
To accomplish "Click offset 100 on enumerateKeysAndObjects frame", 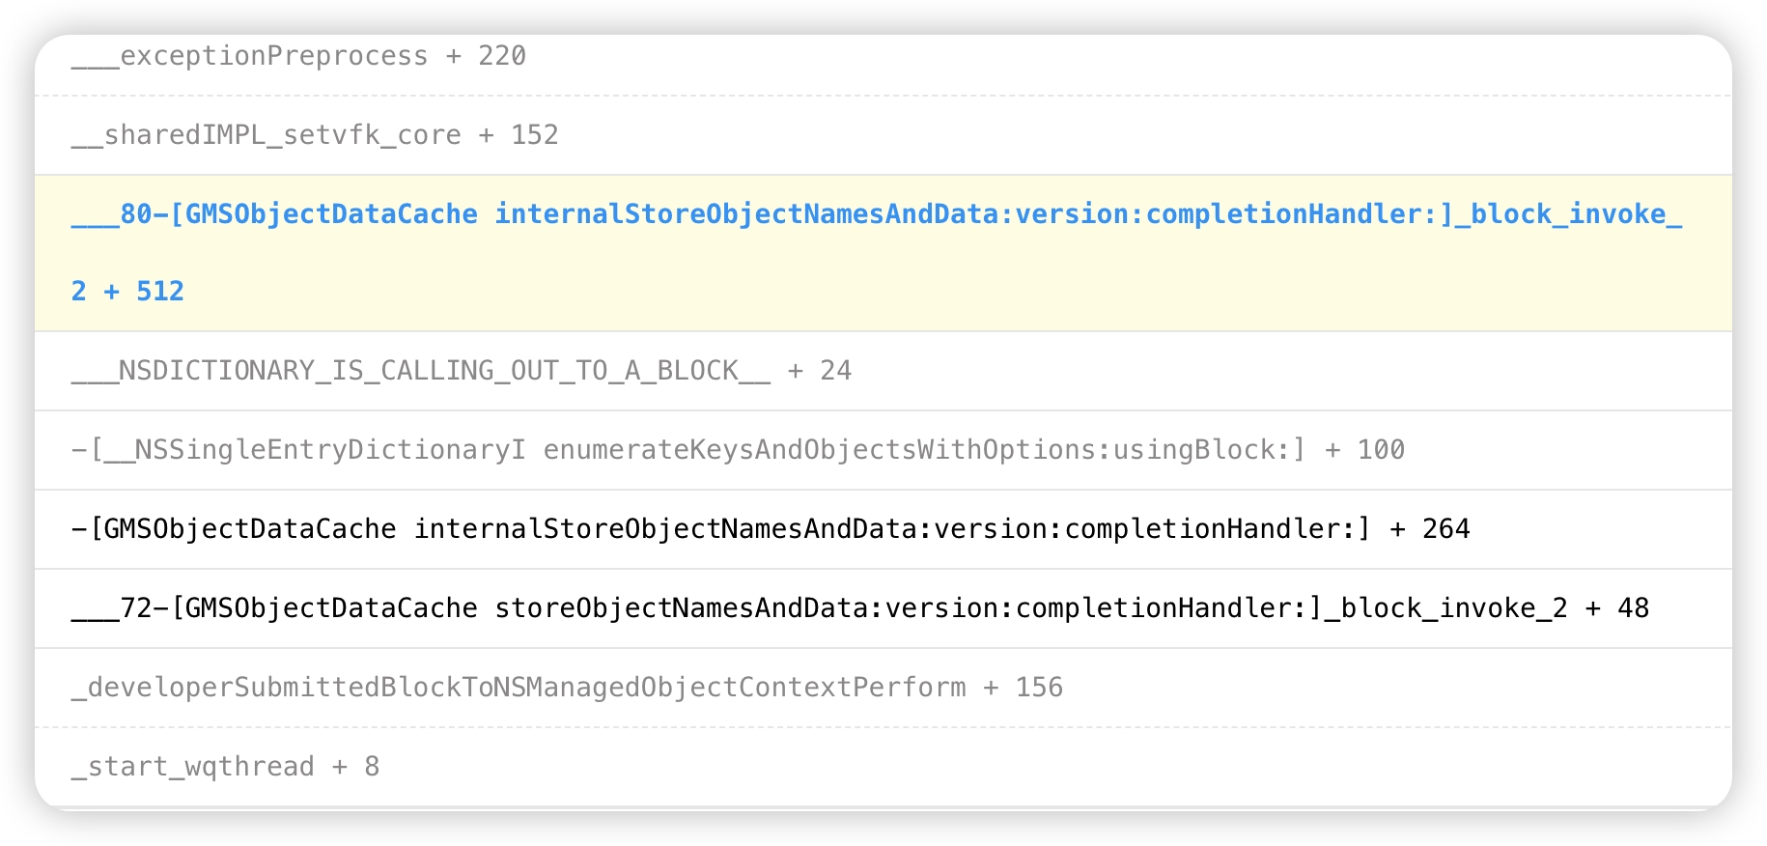I will click(1381, 450).
